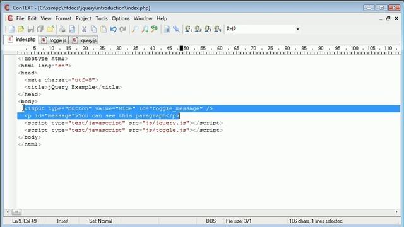This screenshot has height=227, width=404.
Task: Open the Options menu
Action: point(121,18)
